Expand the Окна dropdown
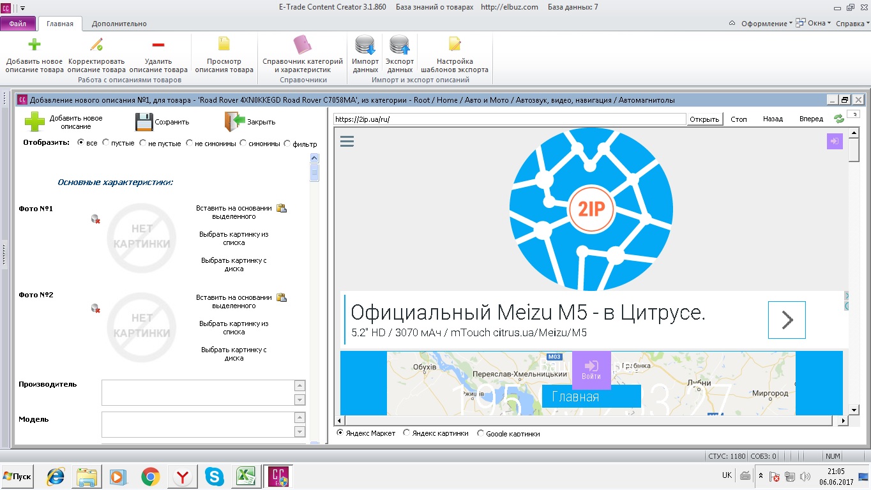871x490 pixels. coord(813,24)
